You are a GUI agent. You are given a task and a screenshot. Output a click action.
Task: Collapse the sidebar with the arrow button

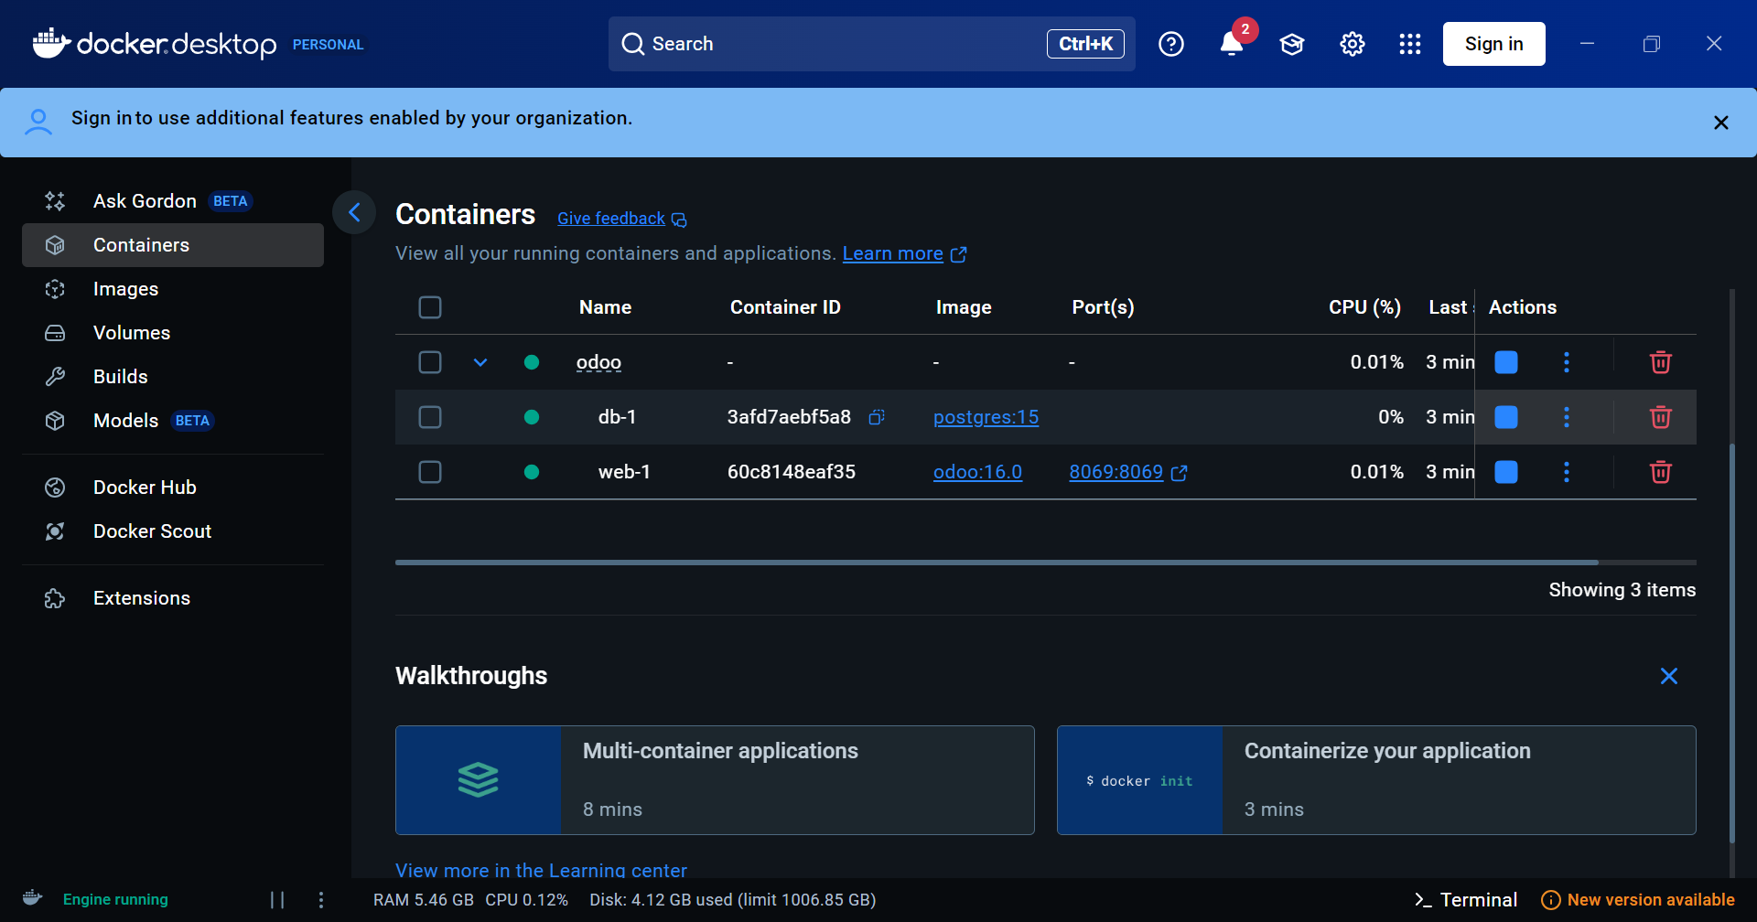354,213
